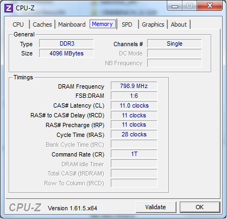Click the Cycle Time (tRAS) label
Screen dimensions: 227x219
tap(80, 135)
